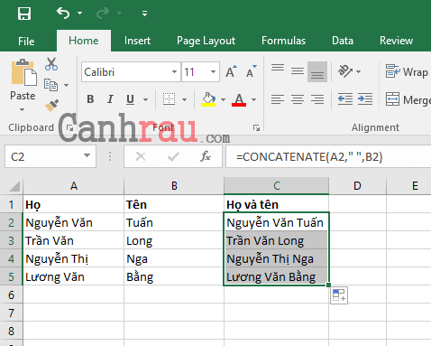The image size is (431, 346).
Task: Select Bottom Align icon
Action: point(317,71)
